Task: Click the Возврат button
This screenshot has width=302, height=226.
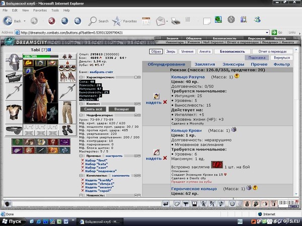Action: tap(121, 109)
